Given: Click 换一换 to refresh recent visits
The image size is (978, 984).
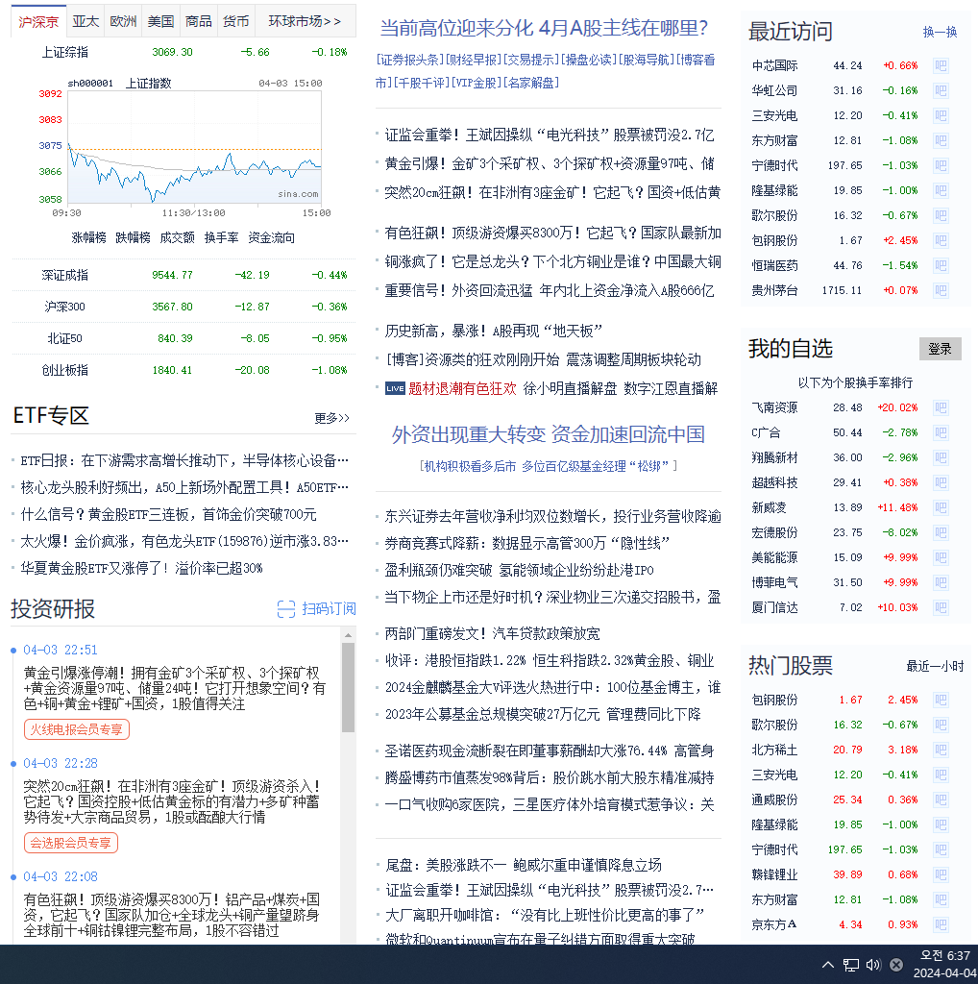Looking at the screenshot, I should [x=940, y=32].
